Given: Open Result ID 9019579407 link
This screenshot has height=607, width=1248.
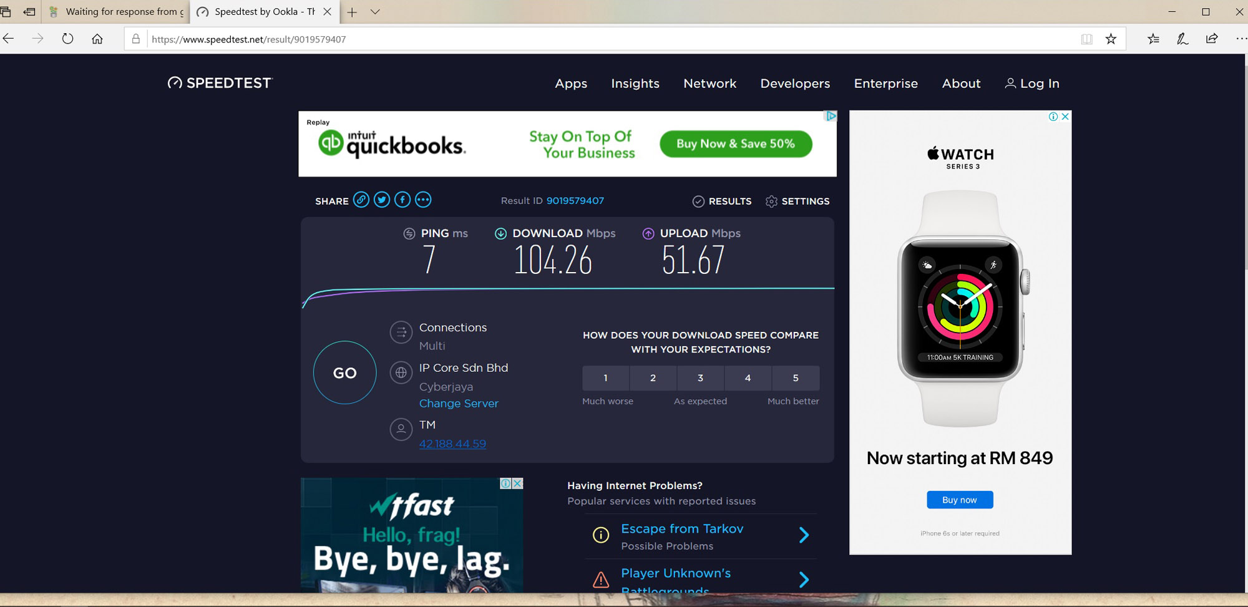Looking at the screenshot, I should click(x=575, y=201).
